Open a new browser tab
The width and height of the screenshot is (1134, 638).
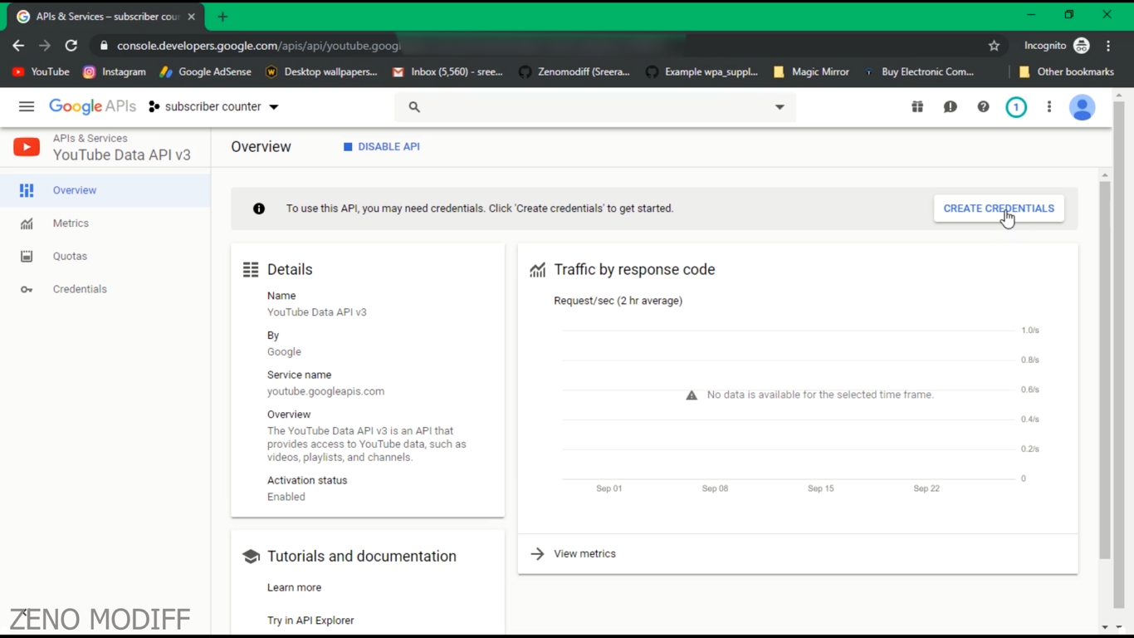222,17
